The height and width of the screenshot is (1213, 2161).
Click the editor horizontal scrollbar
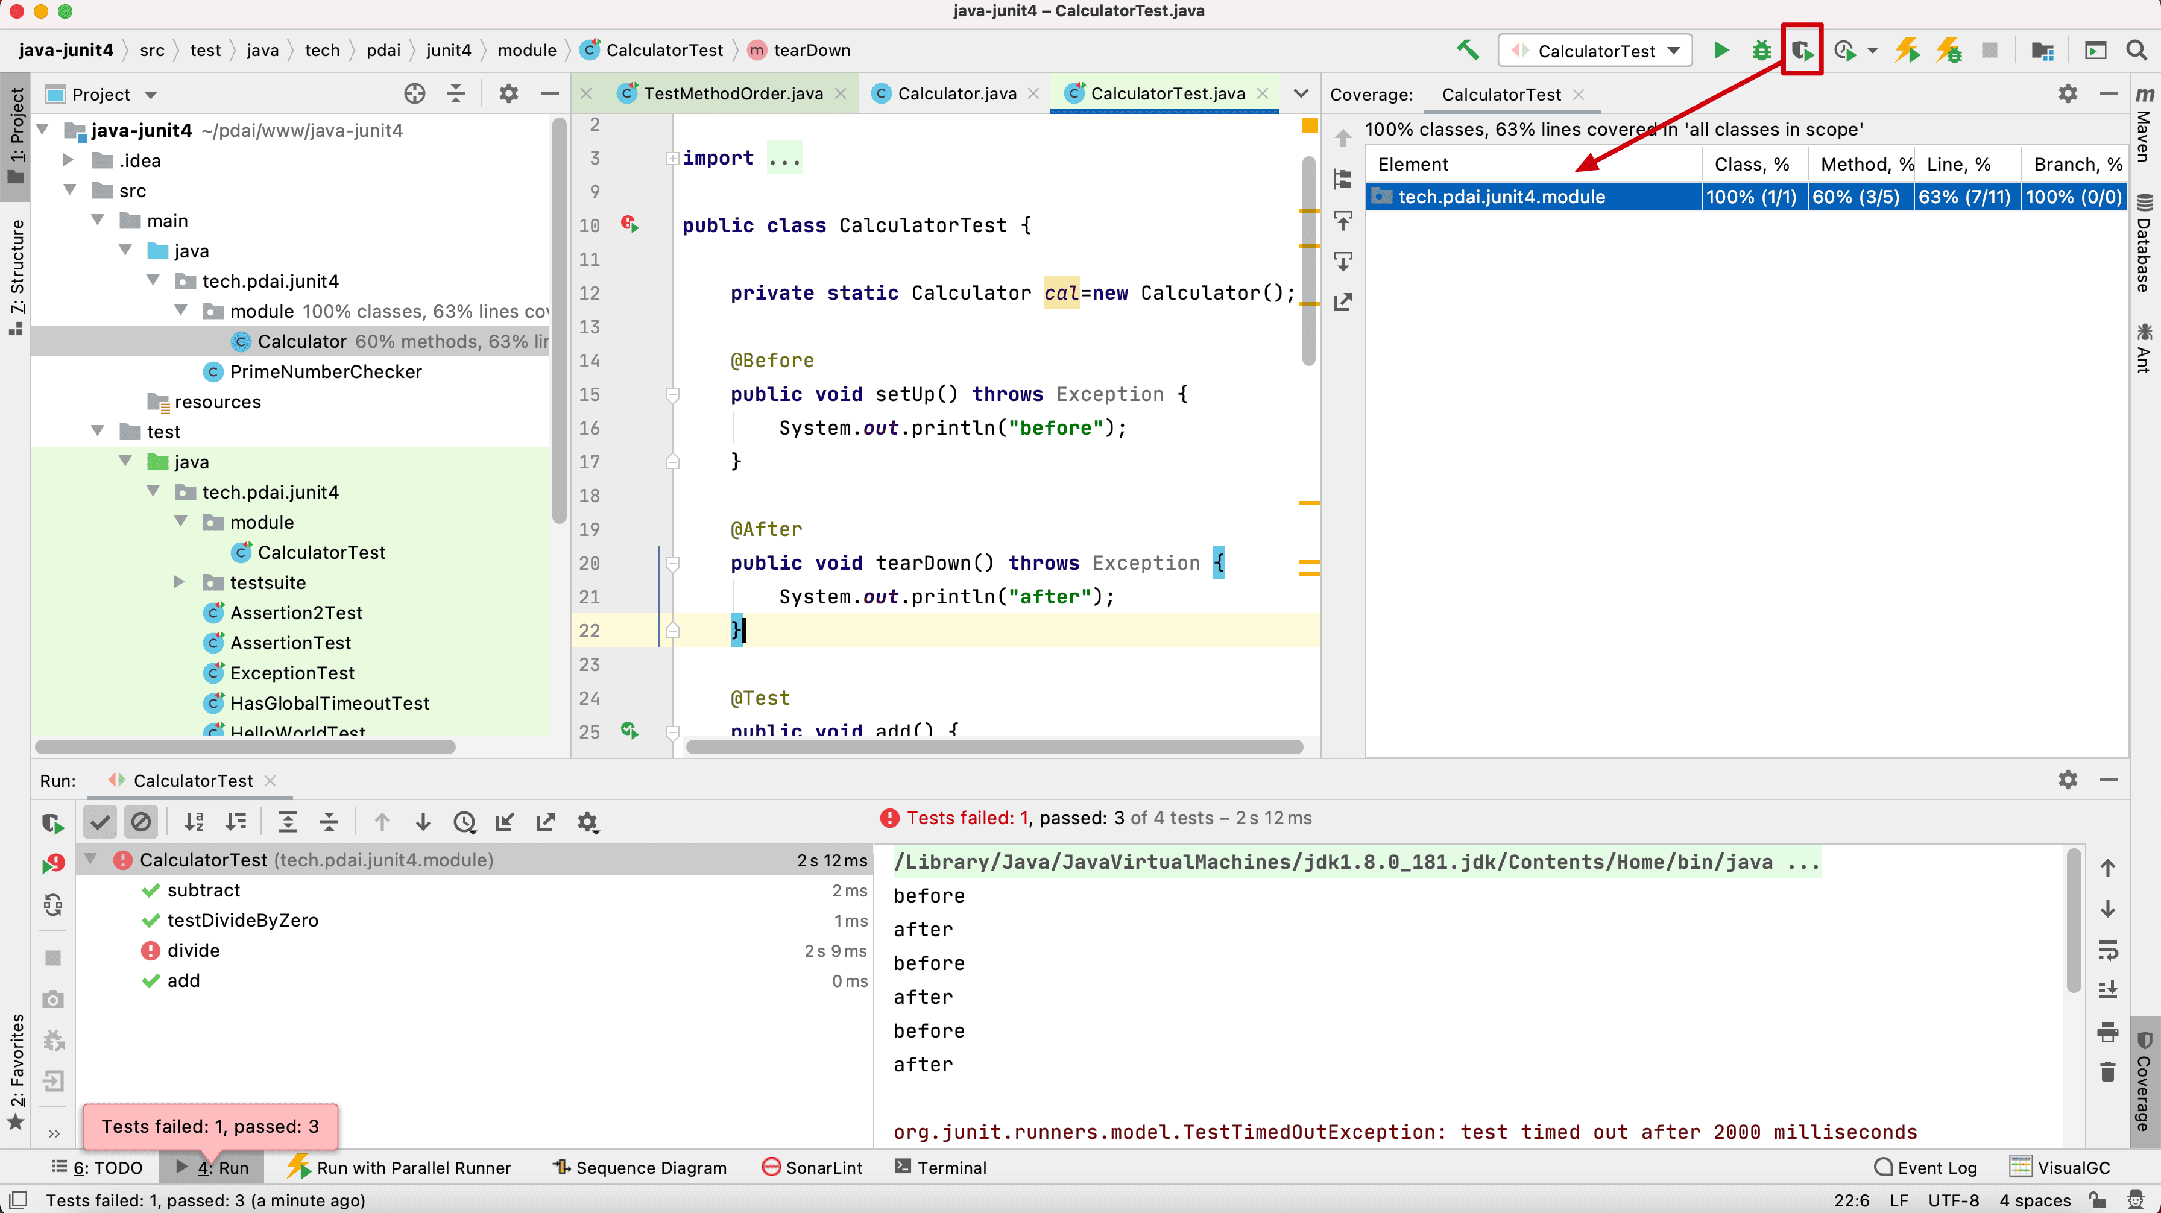coord(993,746)
